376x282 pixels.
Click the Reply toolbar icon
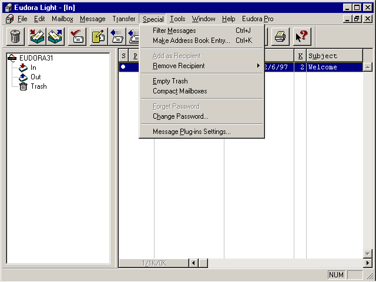(x=117, y=36)
